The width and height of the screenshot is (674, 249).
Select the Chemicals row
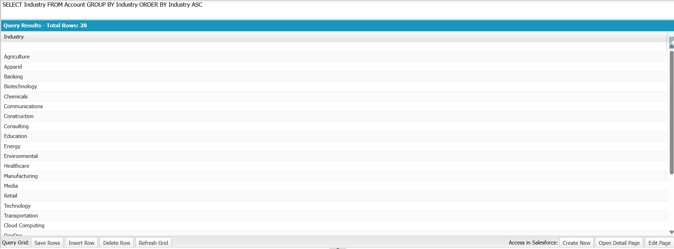tap(334, 97)
